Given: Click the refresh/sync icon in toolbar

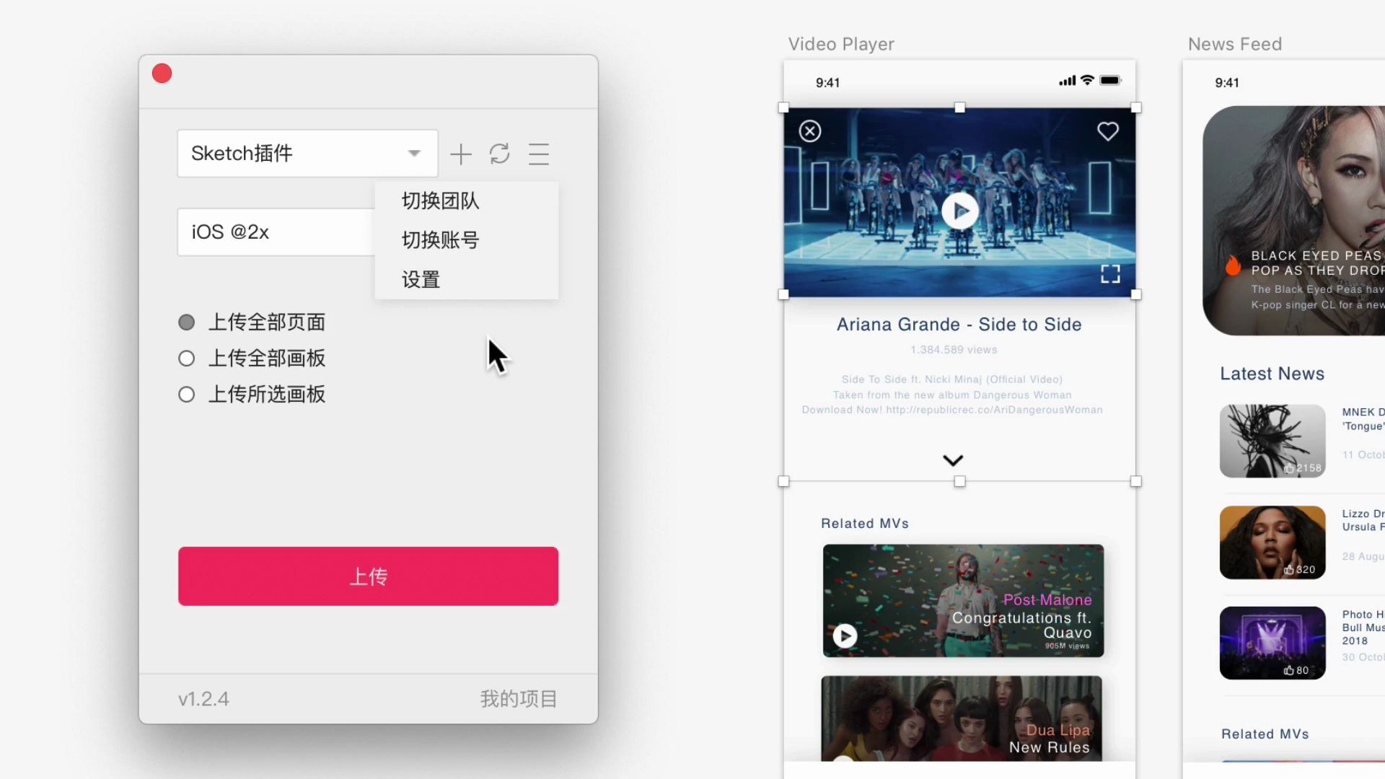Looking at the screenshot, I should (499, 154).
